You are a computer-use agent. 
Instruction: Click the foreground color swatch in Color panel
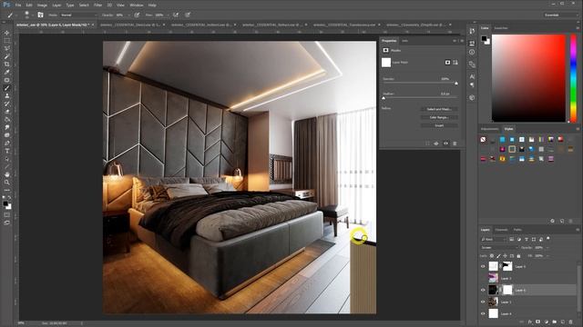484,38
